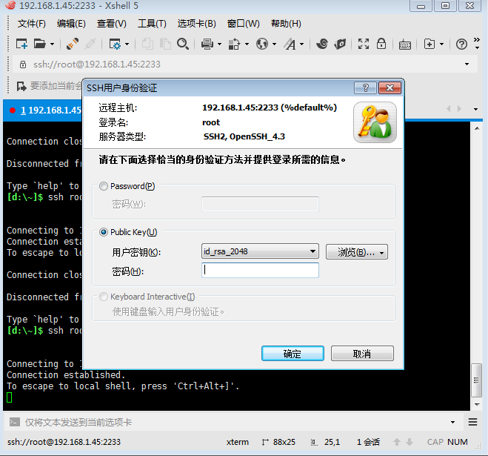Click the Find magnifier icon
The width and height of the screenshot is (488, 456).
tap(183, 44)
